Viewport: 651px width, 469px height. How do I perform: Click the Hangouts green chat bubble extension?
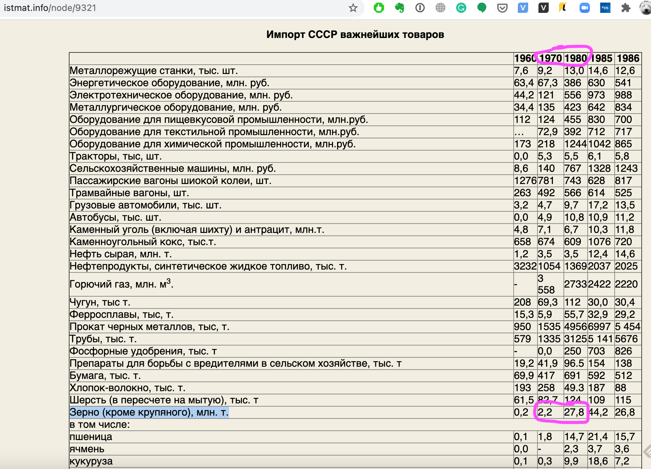(x=481, y=8)
